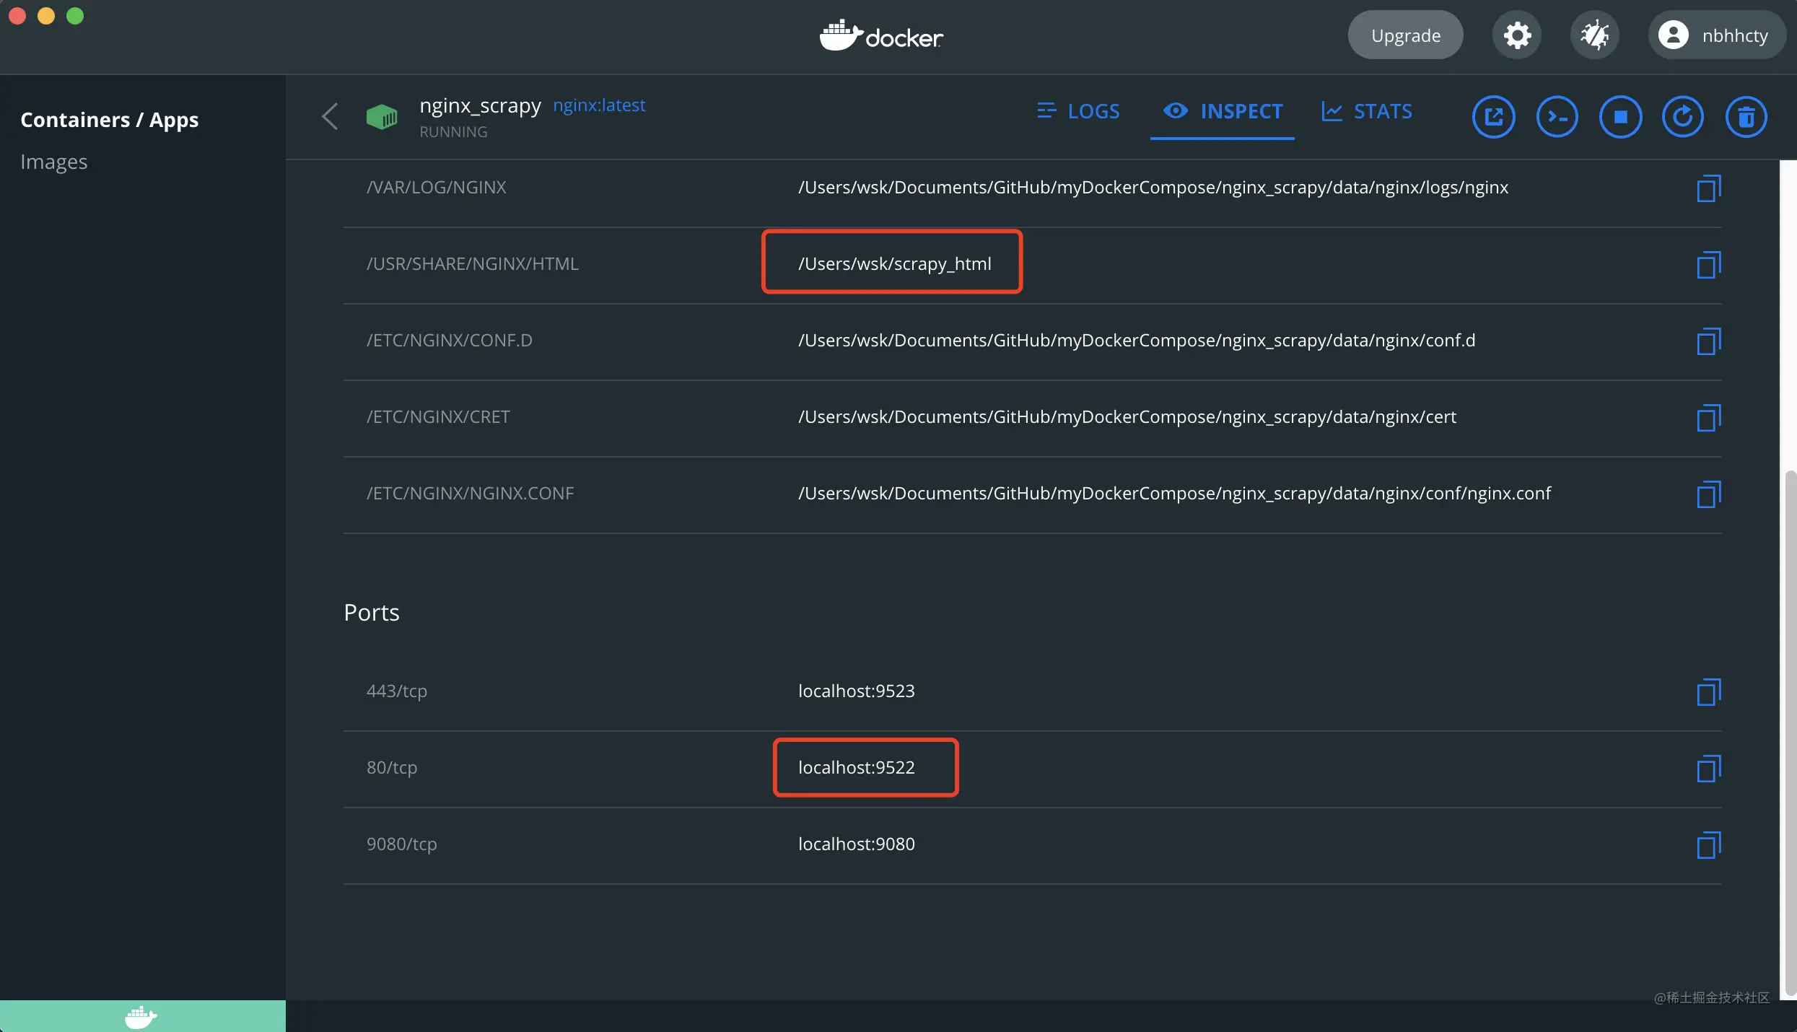
Task: Copy the localhost:9522 port mapping
Action: tap(1709, 769)
